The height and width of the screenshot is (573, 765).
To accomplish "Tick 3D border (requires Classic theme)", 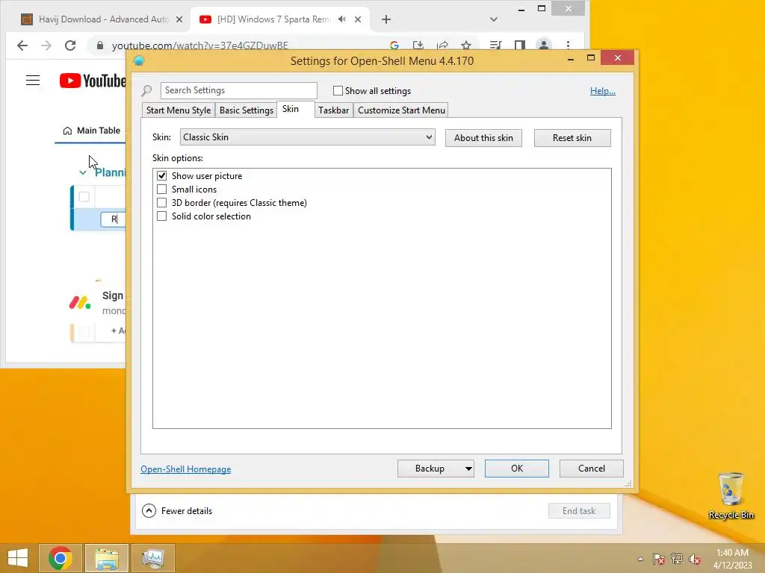I will coord(161,203).
